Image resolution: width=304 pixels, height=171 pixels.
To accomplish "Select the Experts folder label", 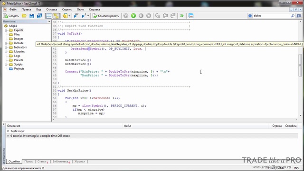I will 19,30.
